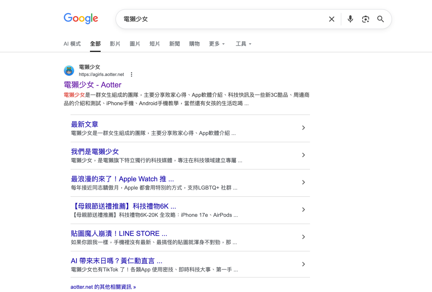
Task: Open the 最新文章 sitelink
Action: (x=85, y=124)
